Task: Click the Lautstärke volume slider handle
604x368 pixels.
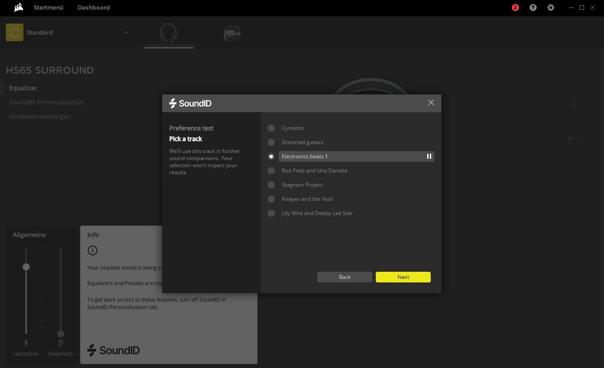Action: coord(26,267)
